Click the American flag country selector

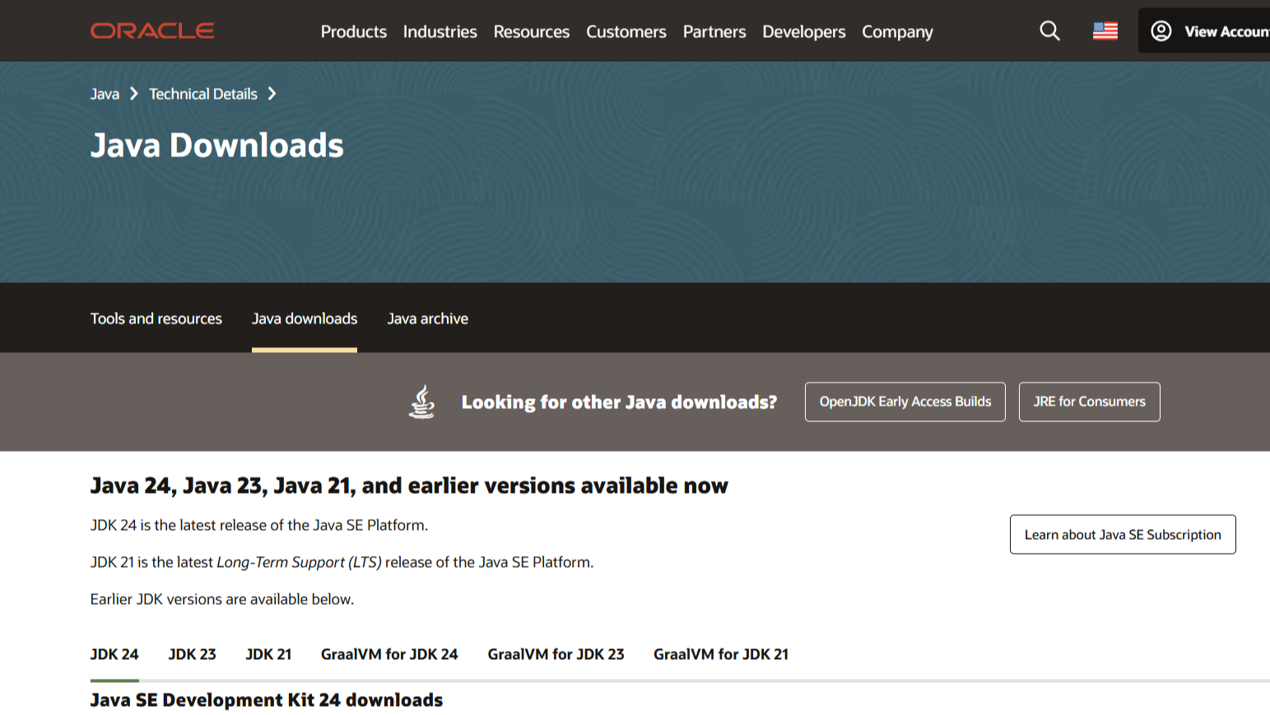pos(1105,30)
